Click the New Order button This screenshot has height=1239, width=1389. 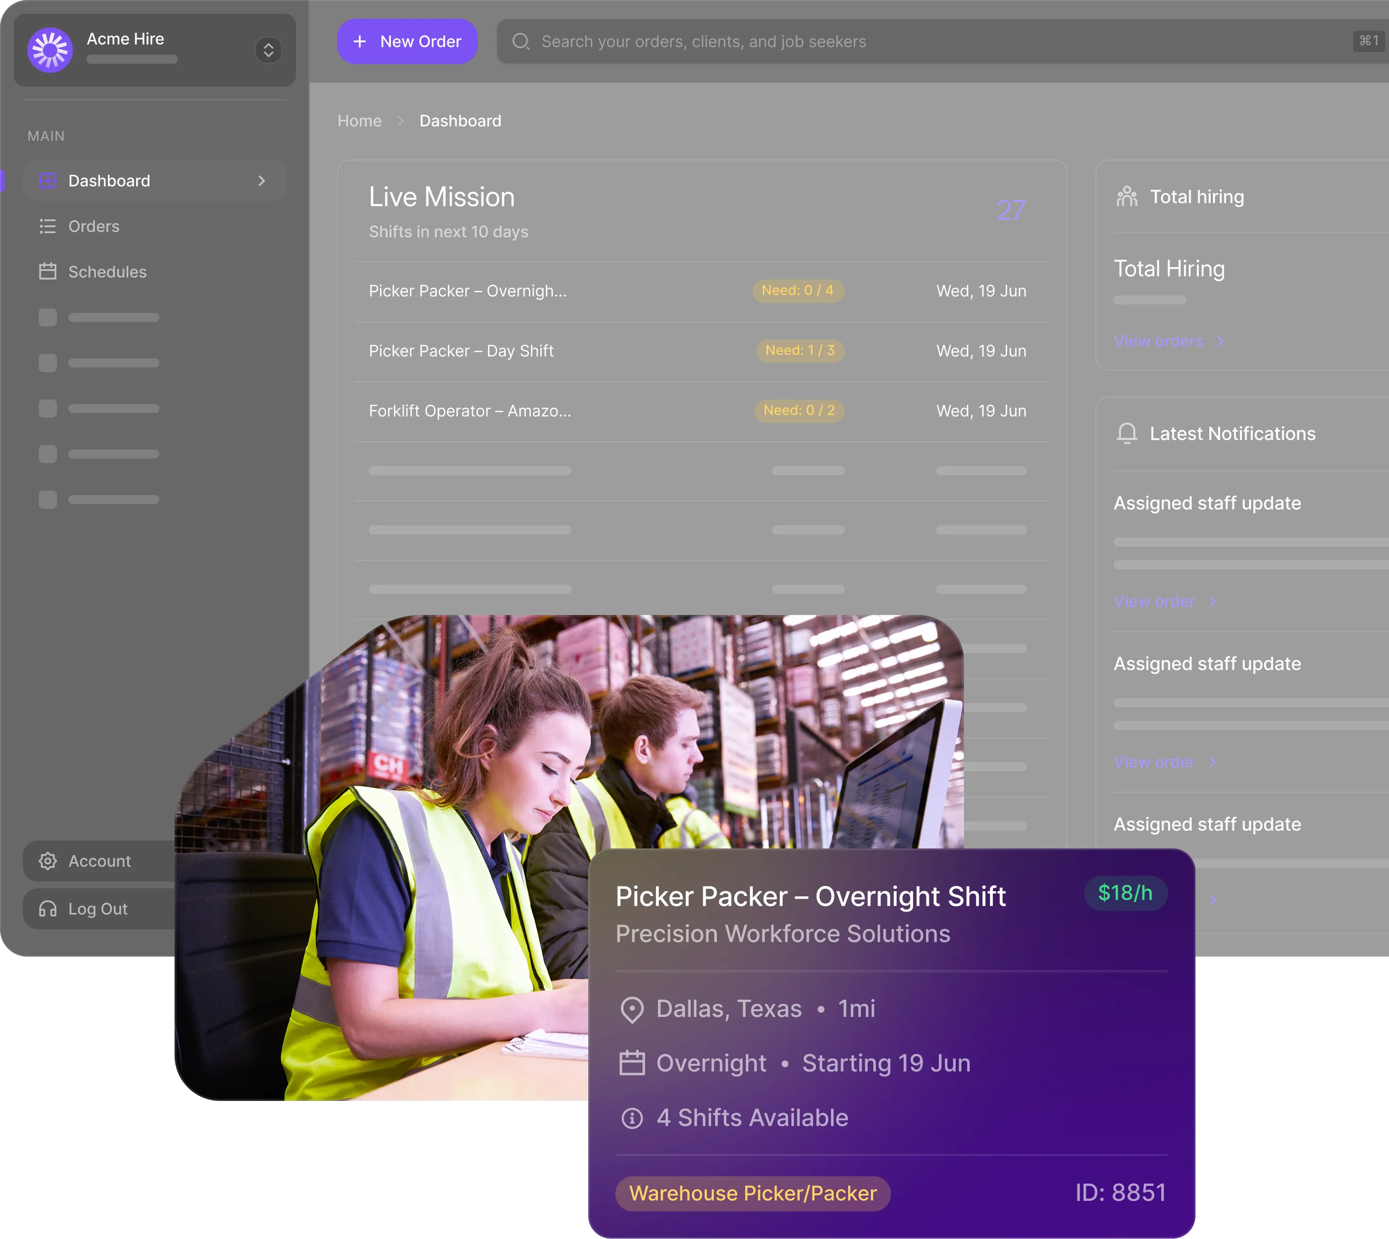[x=407, y=42]
